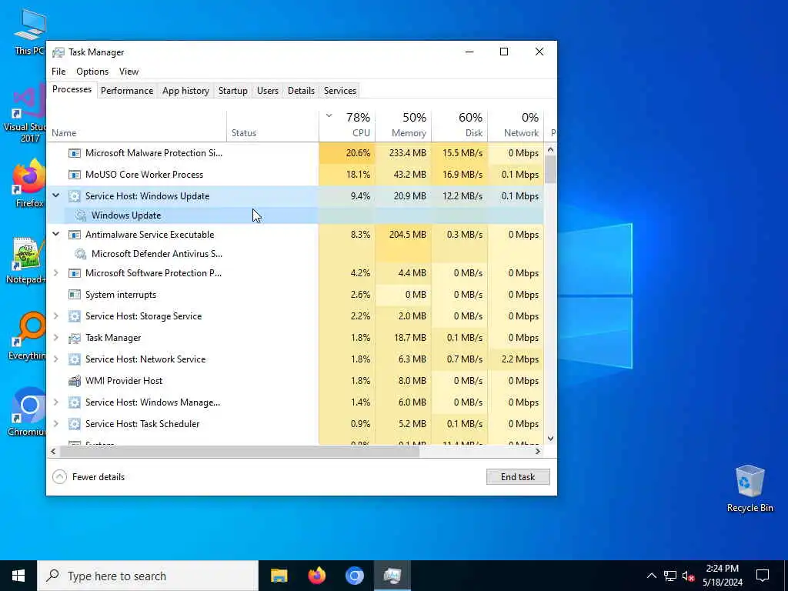Switch to the Performance tab
Screen dimensions: 788x591
pyautogui.click(x=127, y=91)
